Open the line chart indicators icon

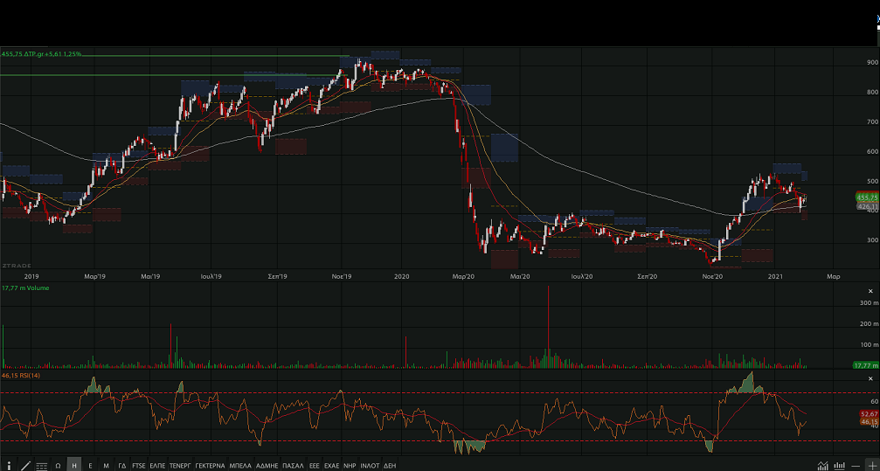[821, 465]
